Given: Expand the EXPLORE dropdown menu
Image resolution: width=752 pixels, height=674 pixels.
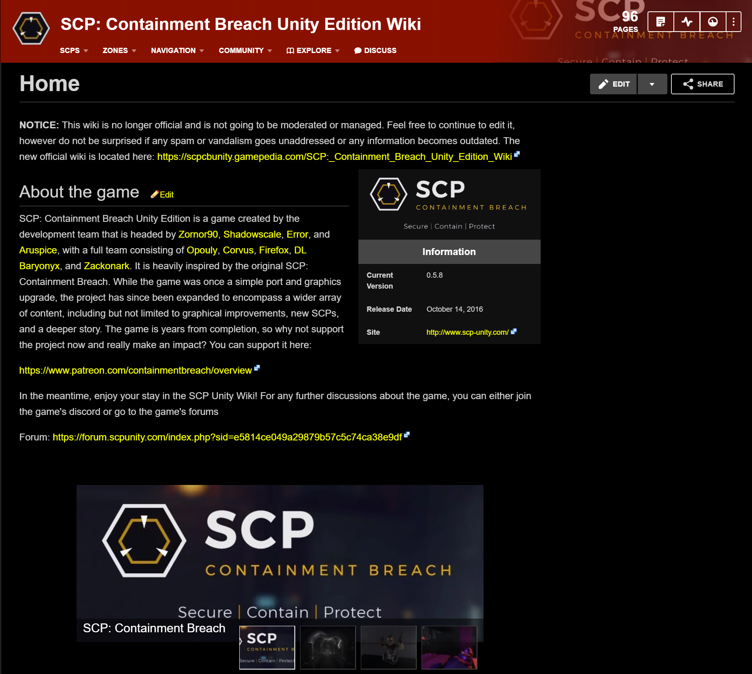Looking at the screenshot, I should pos(313,51).
